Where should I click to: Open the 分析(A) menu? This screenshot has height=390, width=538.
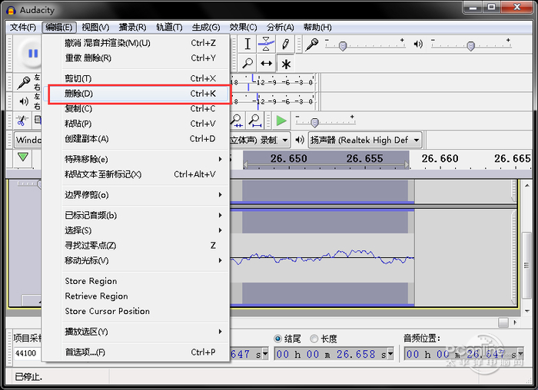(280, 28)
